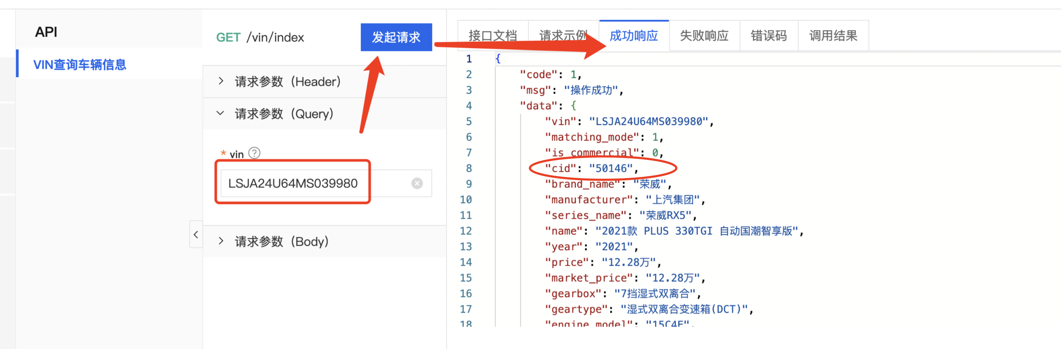Click the 发起请求 button
Screen dimensions: 1061x349
(397, 37)
